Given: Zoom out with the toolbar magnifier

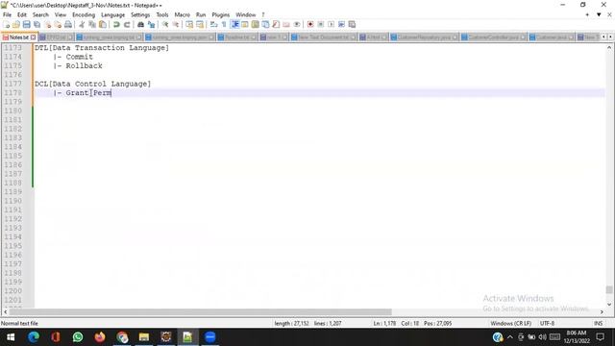Looking at the screenshot, I should click(175, 25).
